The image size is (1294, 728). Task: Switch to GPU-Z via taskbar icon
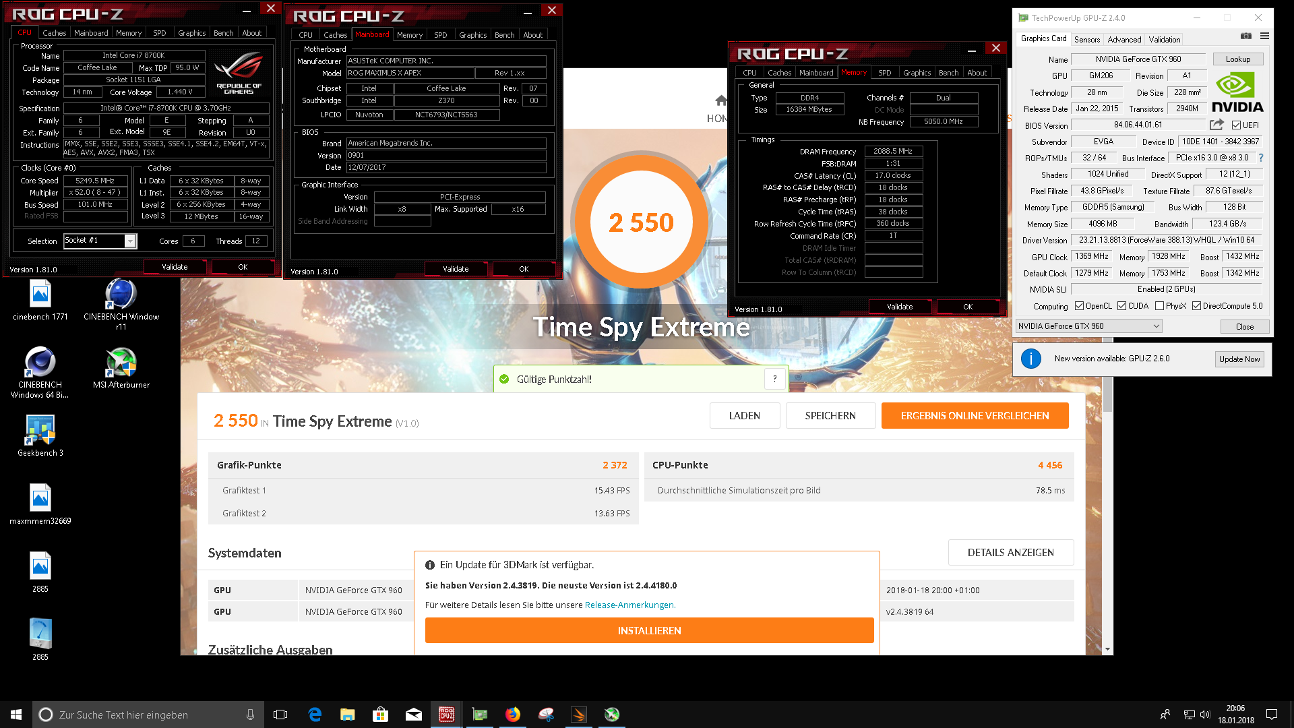480,715
